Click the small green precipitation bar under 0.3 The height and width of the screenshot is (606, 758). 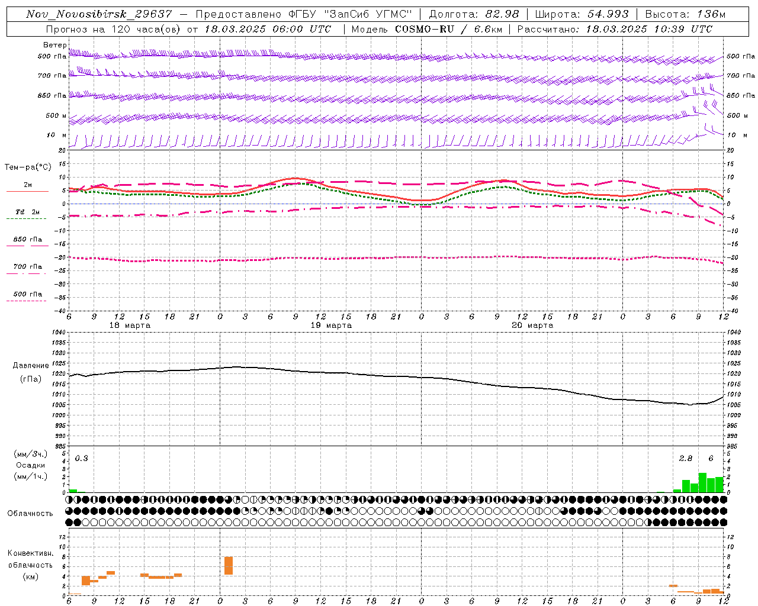point(73,491)
